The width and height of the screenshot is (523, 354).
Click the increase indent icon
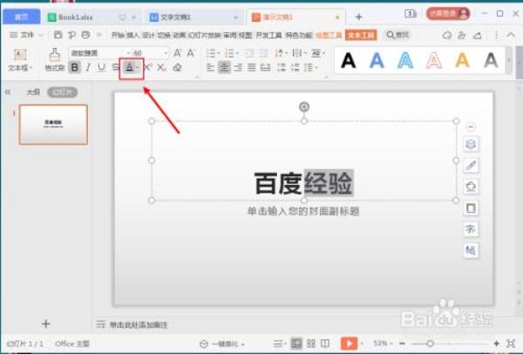pyautogui.click(x=263, y=53)
